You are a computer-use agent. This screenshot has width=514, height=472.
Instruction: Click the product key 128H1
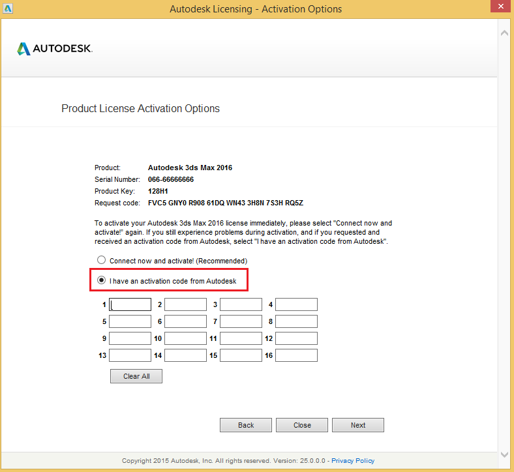coord(158,191)
